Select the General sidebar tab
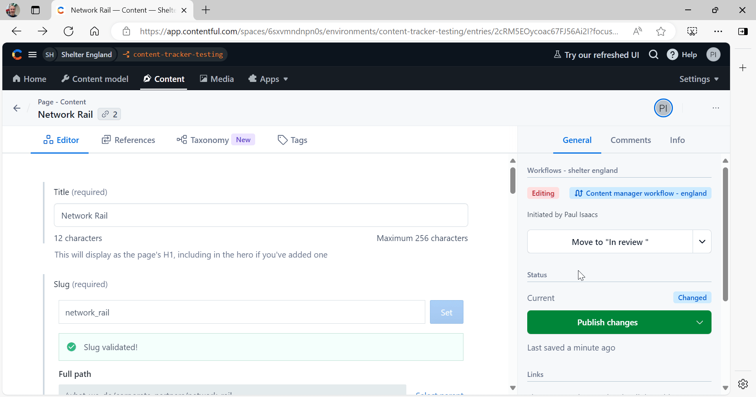This screenshot has width=756, height=397. pyautogui.click(x=577, y=140)
